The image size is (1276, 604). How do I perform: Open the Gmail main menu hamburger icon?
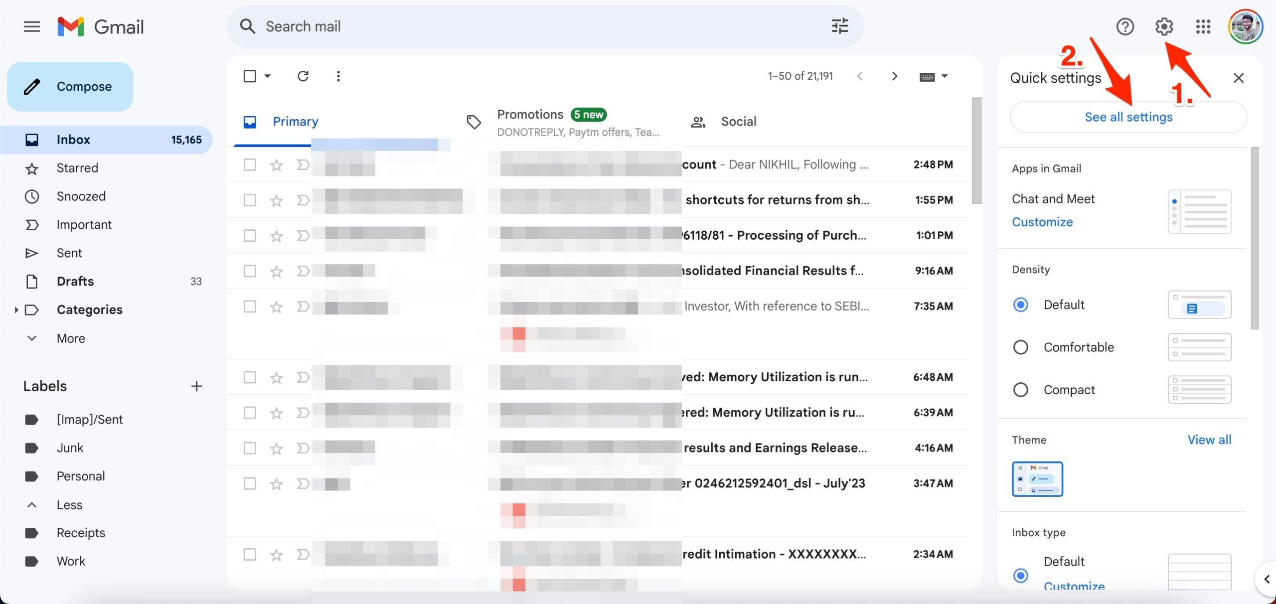tap(31, 26)
